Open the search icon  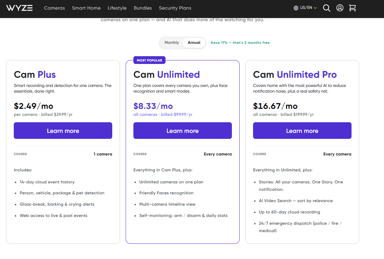pos(326,8)
